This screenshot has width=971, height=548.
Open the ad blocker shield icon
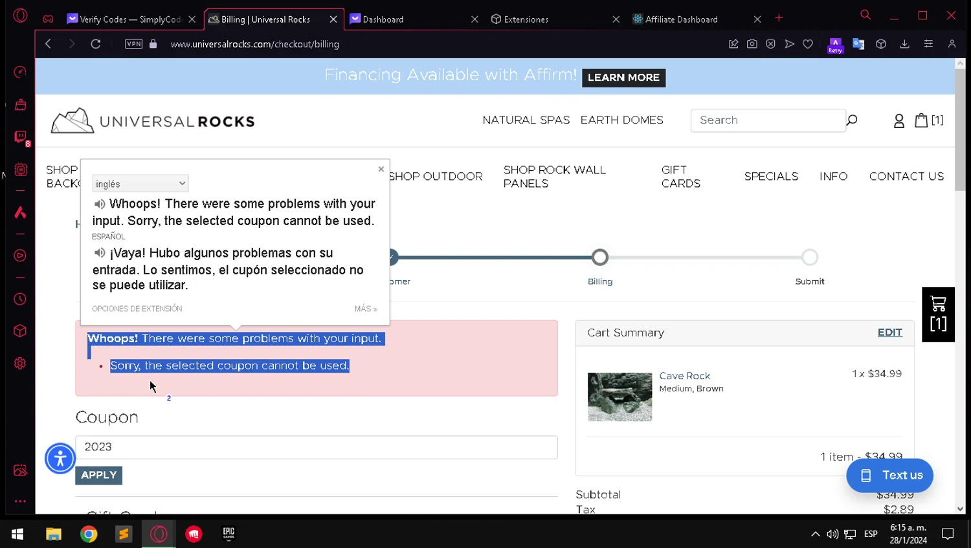coord(771,44)
